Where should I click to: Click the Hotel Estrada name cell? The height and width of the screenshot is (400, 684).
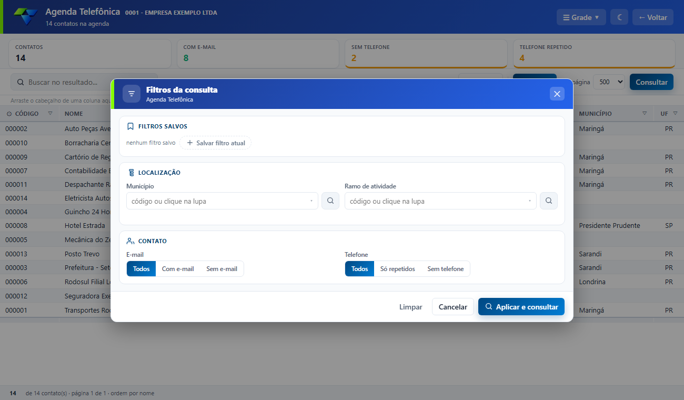85,225
